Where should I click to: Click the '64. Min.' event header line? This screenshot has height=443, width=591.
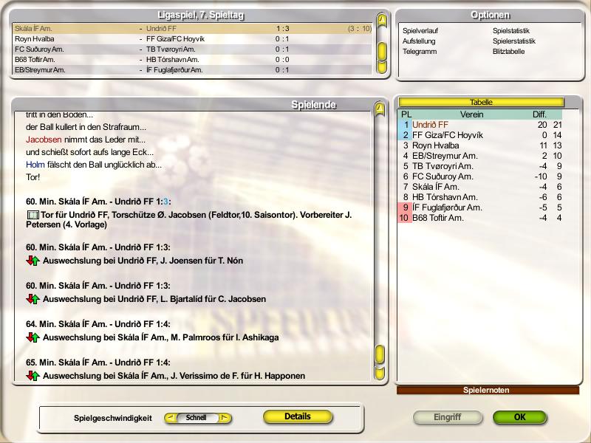click(x=98, y=324)
